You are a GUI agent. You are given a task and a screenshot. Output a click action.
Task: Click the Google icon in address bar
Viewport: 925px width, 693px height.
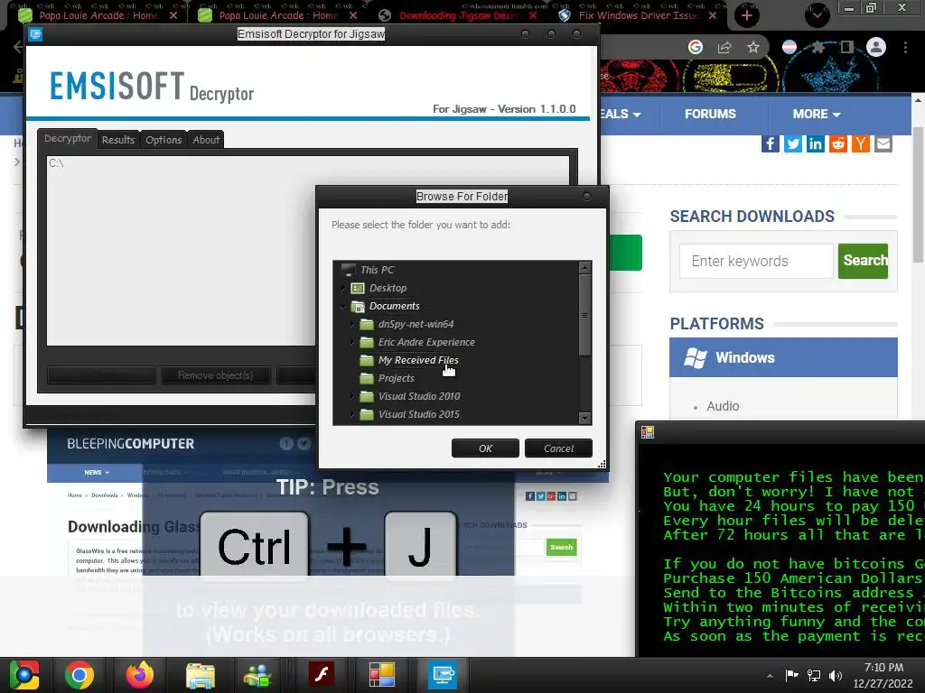point(696,48)
